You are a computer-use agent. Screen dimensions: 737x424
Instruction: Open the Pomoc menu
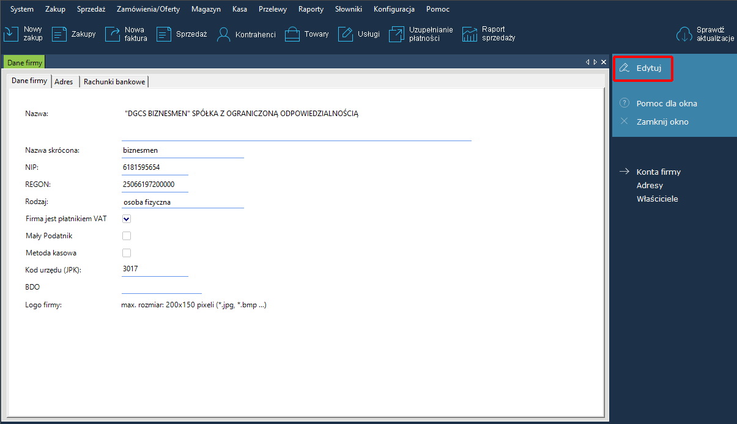point(438,9)
